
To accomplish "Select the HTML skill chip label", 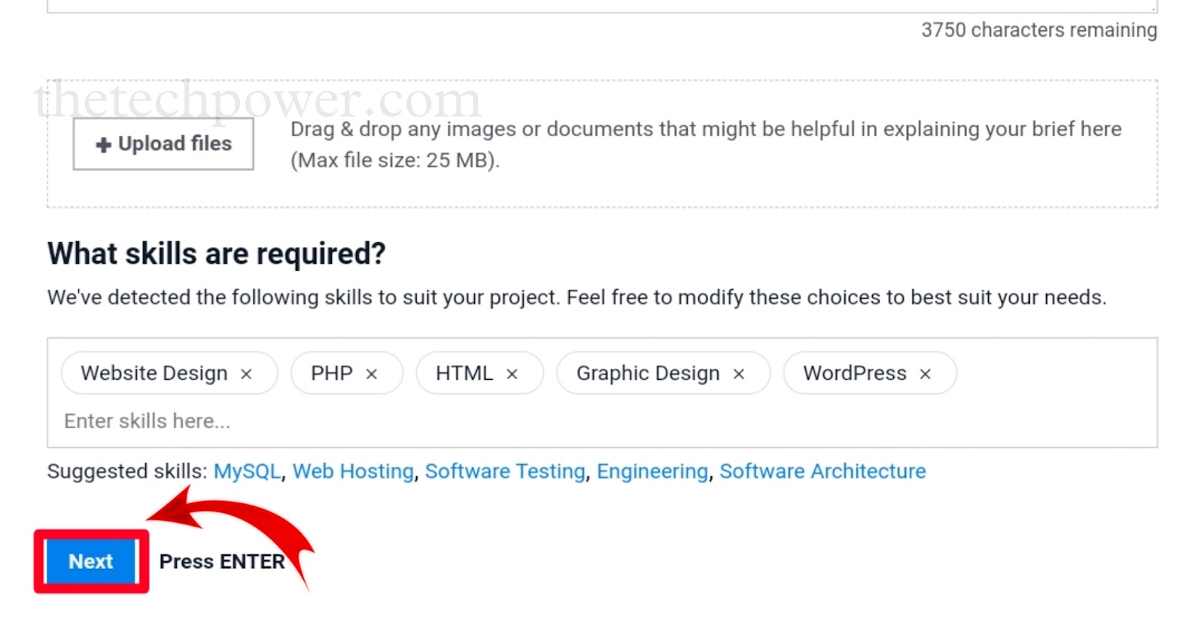I will coord(464,373).
